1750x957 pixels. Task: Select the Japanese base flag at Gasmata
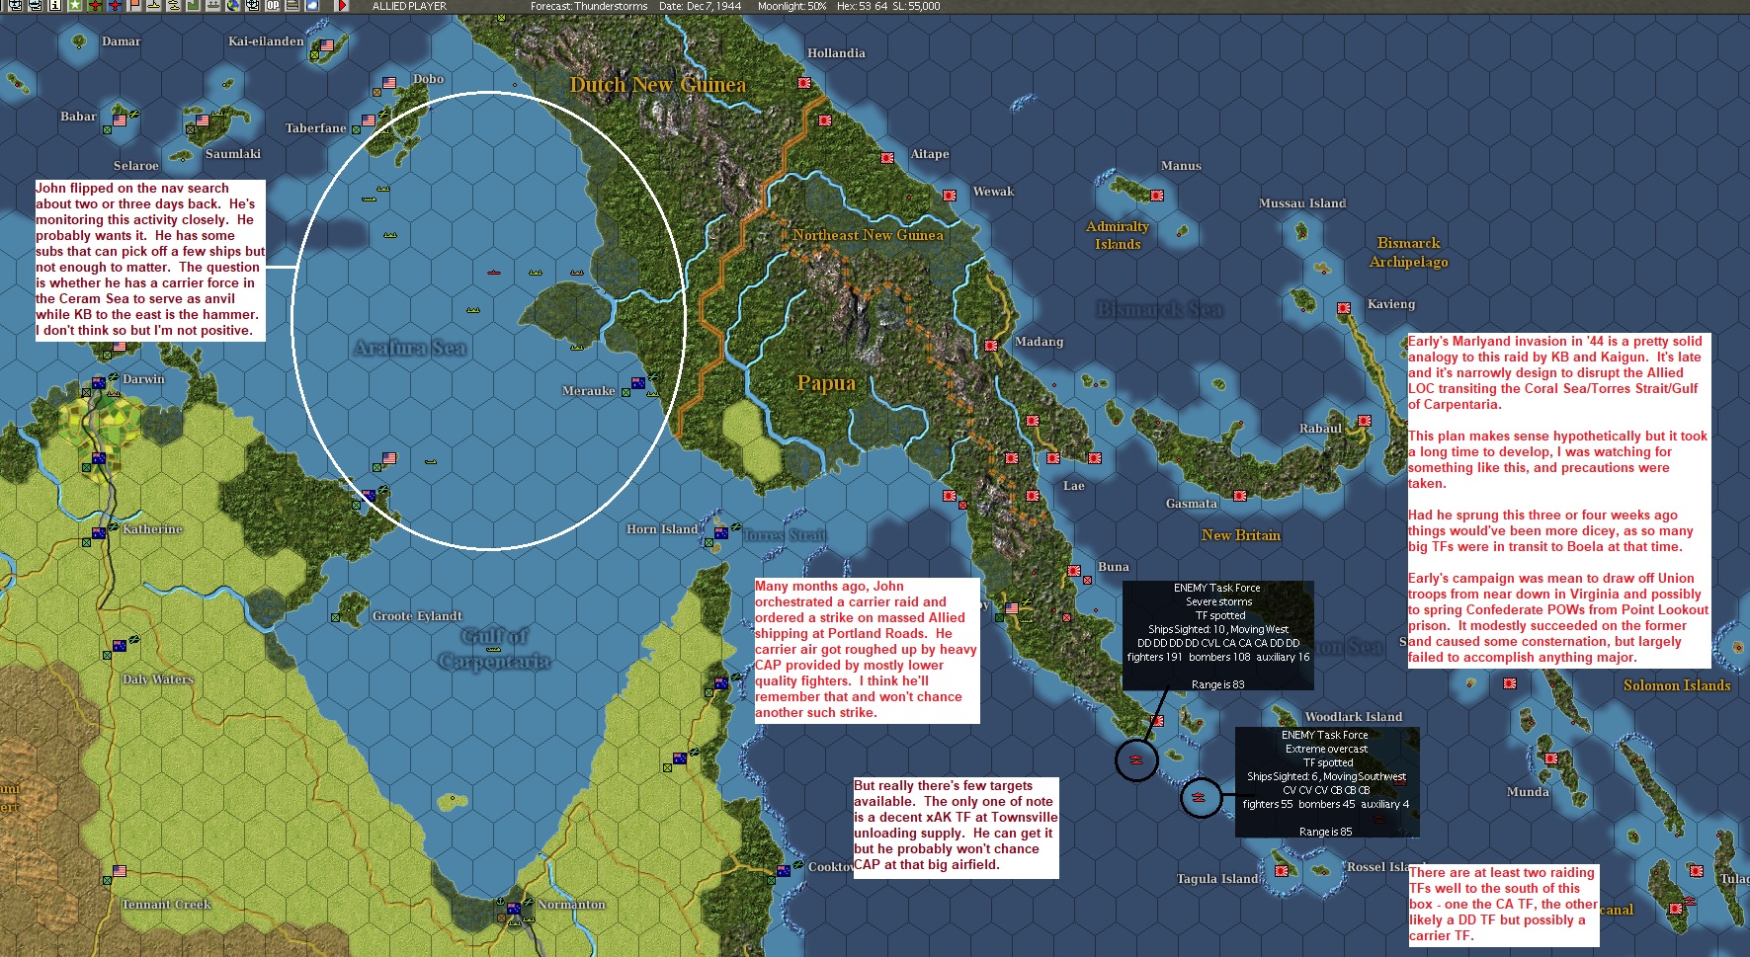(1240, 495)
